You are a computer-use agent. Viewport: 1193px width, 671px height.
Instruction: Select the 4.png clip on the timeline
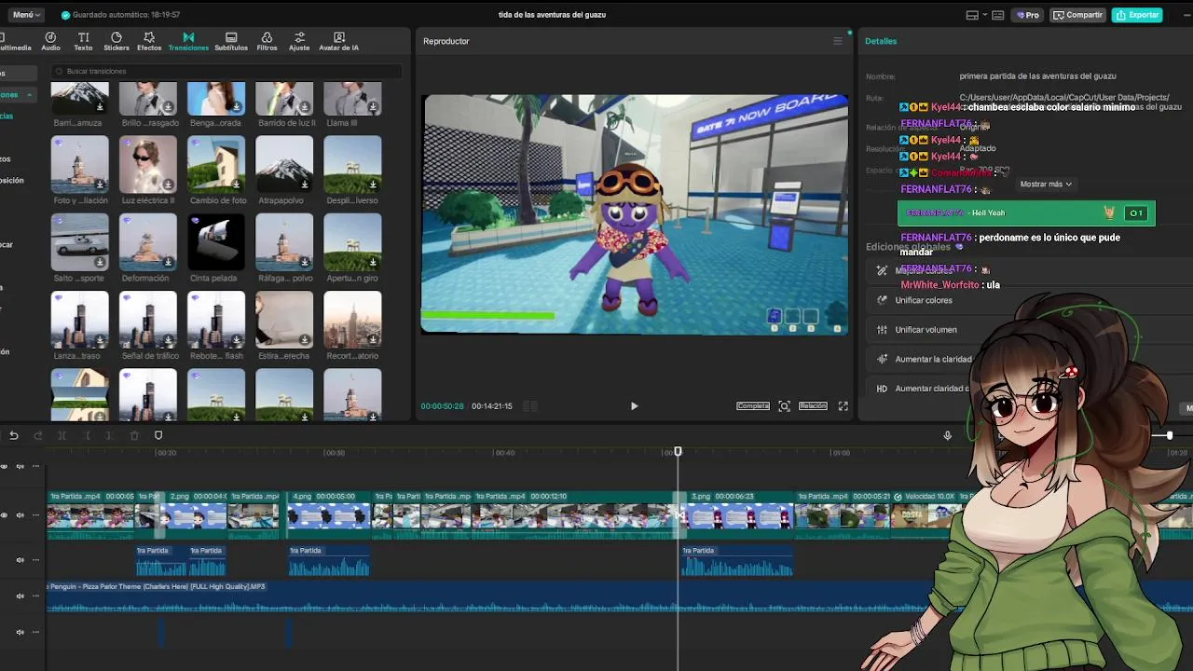point(330,515)
